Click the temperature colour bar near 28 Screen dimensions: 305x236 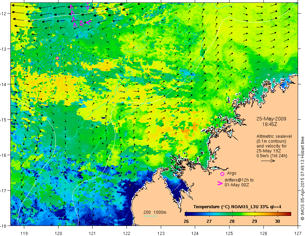232,214
